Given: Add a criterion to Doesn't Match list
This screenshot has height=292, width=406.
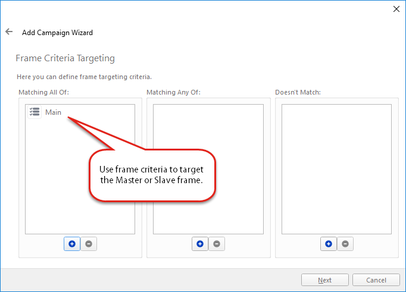Looking at the screenshot, I should pyautogui.click(x=329, y=244).
